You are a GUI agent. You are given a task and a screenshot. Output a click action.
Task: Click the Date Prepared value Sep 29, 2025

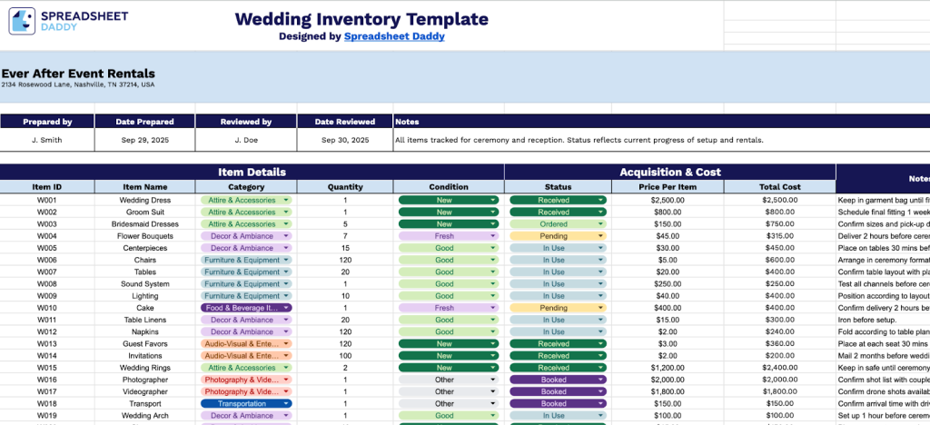click(x=145, y=141)
